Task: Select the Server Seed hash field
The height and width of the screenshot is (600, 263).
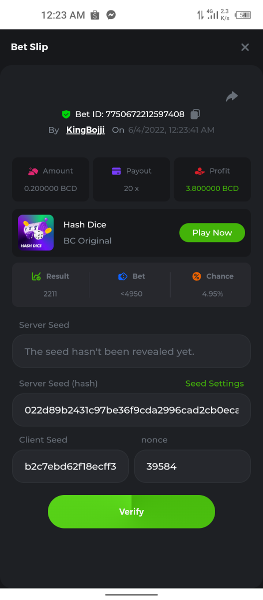Action: pos(131,409)
